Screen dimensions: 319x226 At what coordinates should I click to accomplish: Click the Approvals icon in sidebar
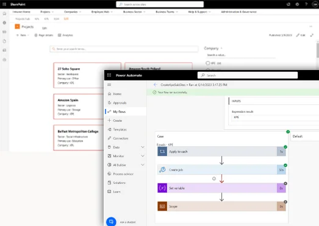pyautogui.click(x=109, y=102)
